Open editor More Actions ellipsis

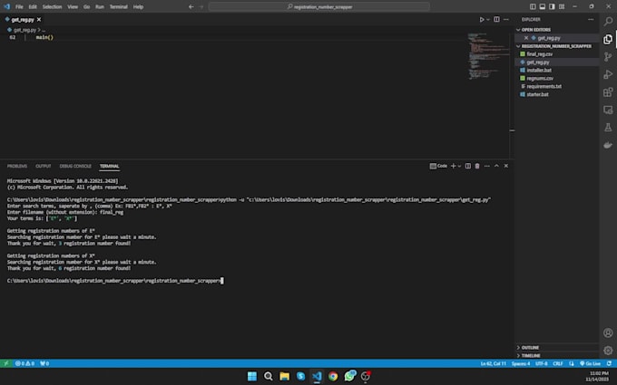tap(506, 19)
